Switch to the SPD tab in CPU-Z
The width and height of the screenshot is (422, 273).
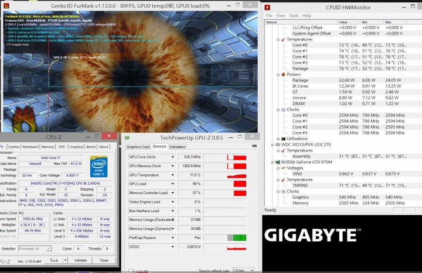point(62,147)
